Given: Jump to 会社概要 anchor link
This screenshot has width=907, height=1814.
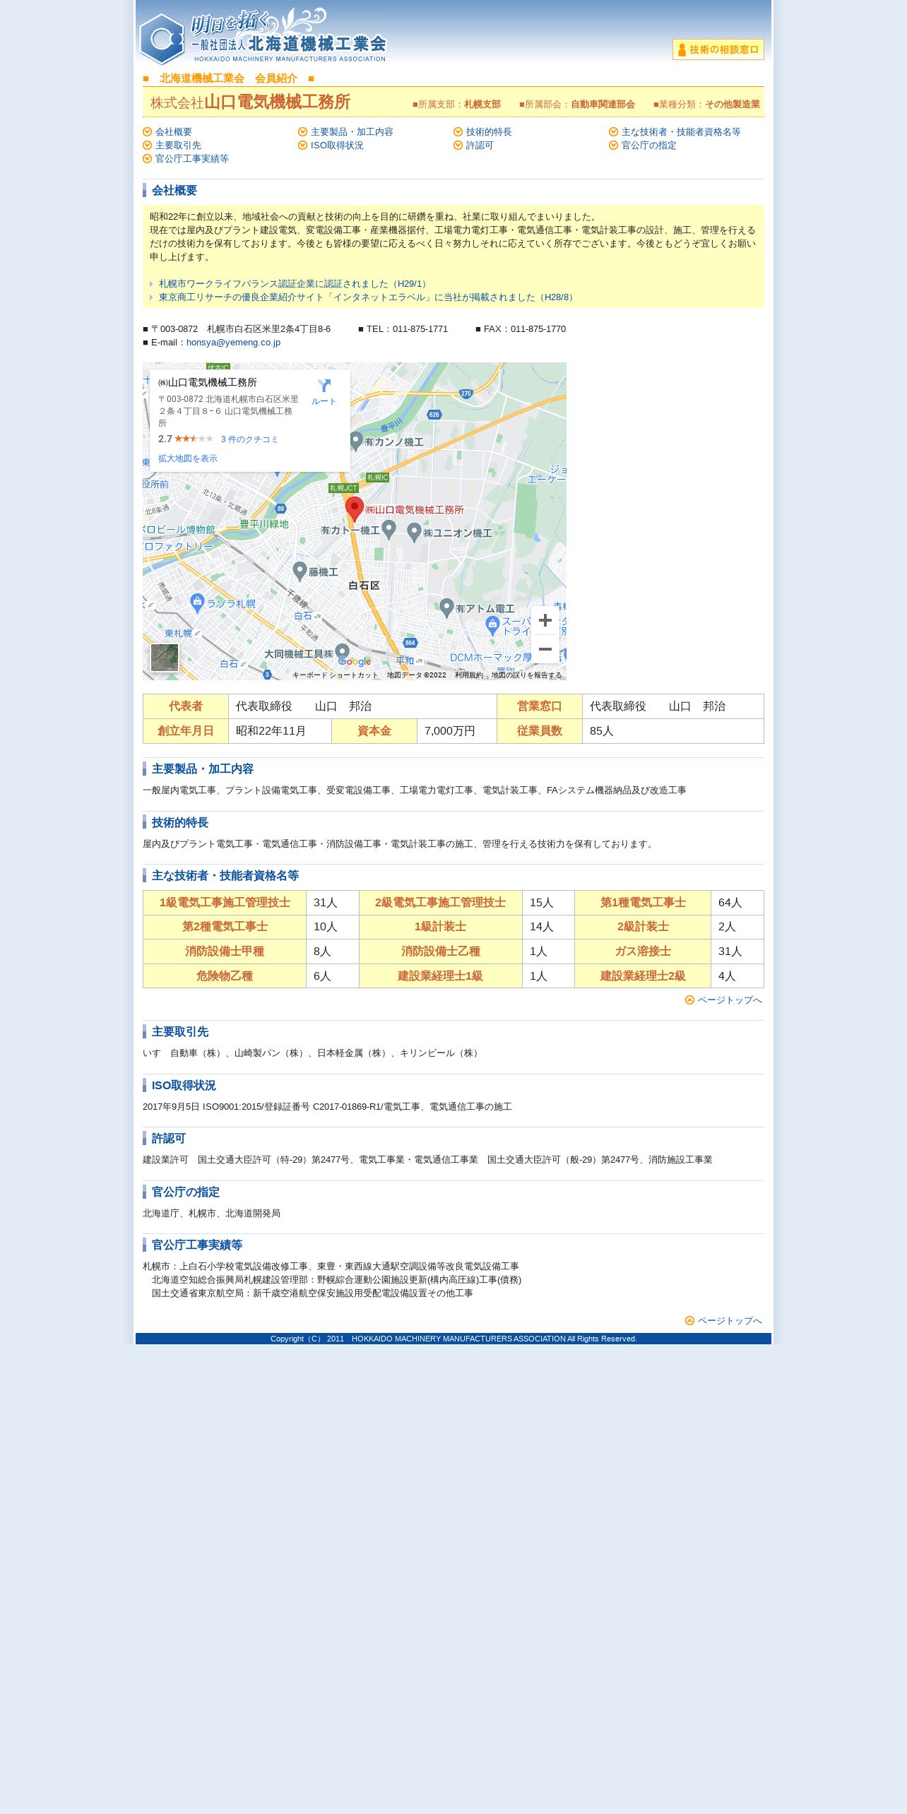Looking at the screenshot, I should click(x=173, y=132).
